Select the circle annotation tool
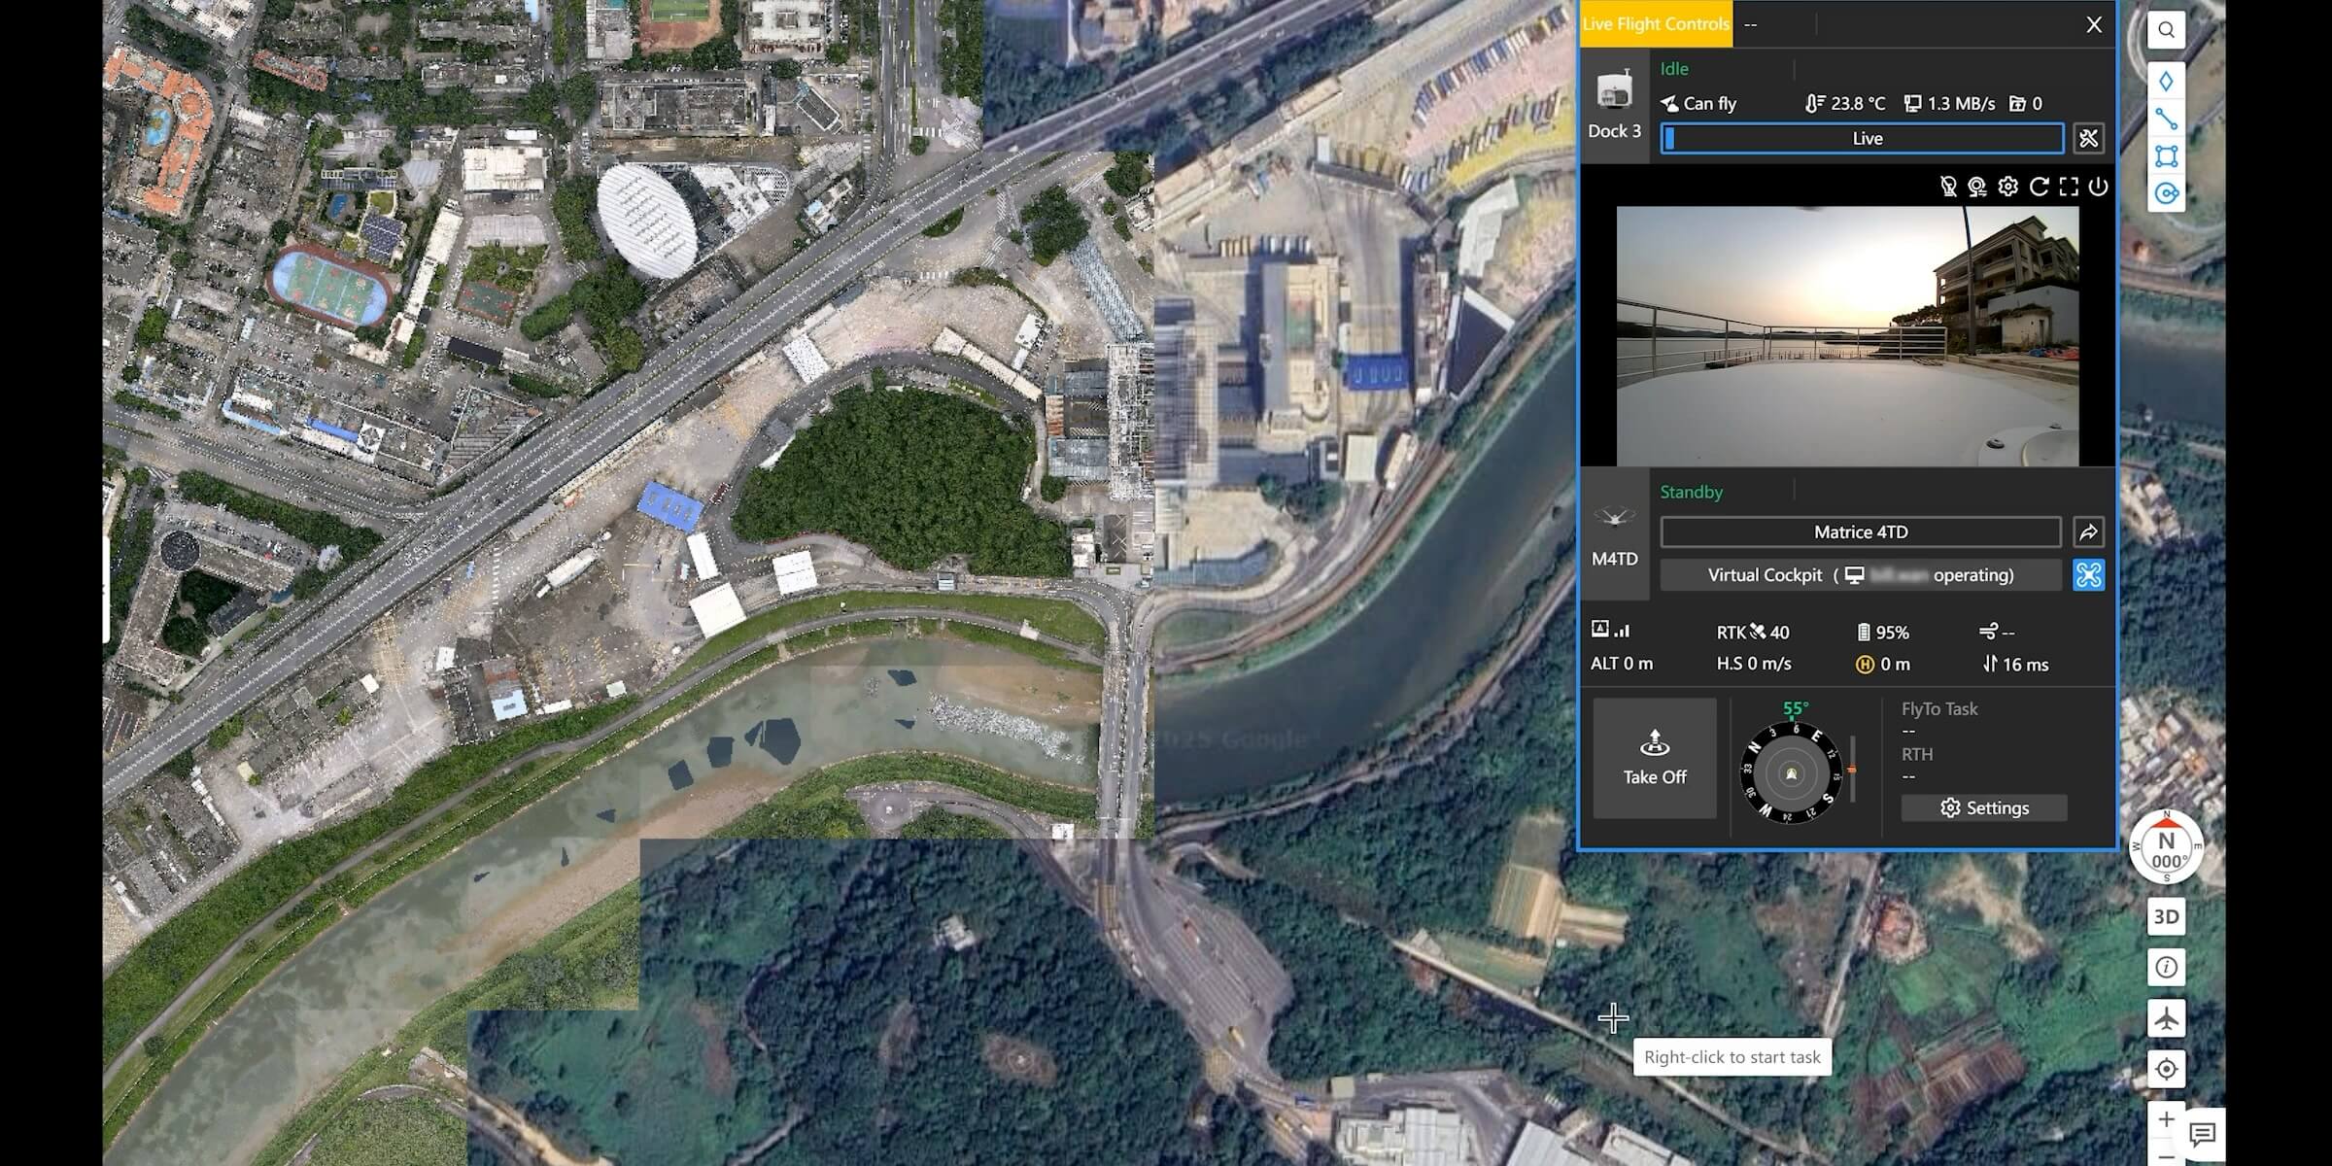This screenshot has height=1166, width=2332. 2166,193
